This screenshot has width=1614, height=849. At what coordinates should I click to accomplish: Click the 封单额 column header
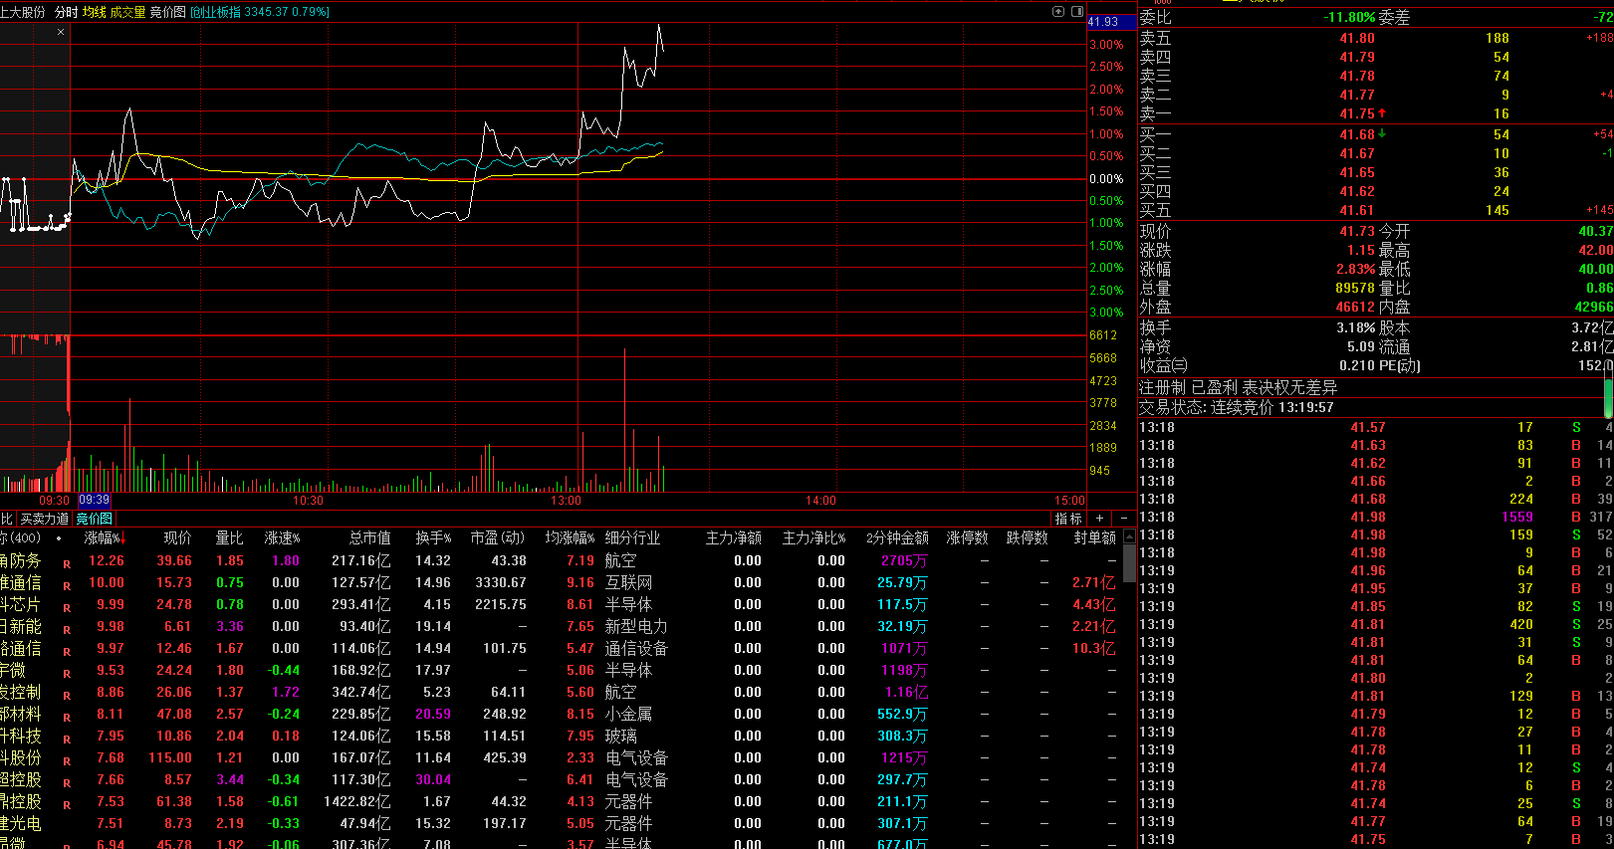click(1094, 537)
